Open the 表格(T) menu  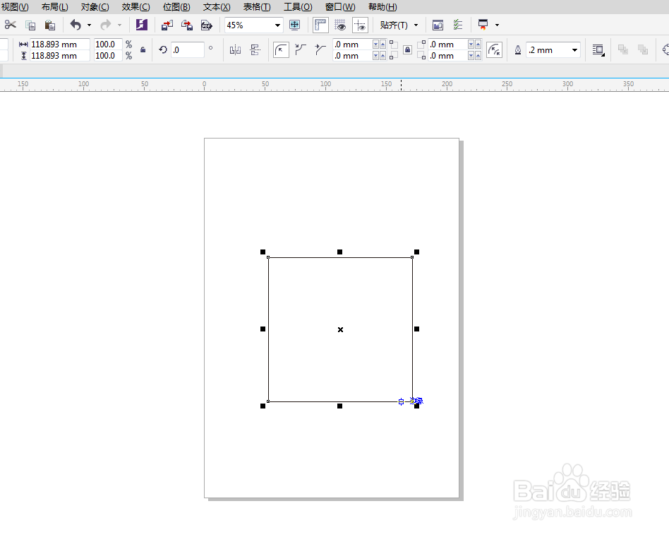(x=257, y=7)
